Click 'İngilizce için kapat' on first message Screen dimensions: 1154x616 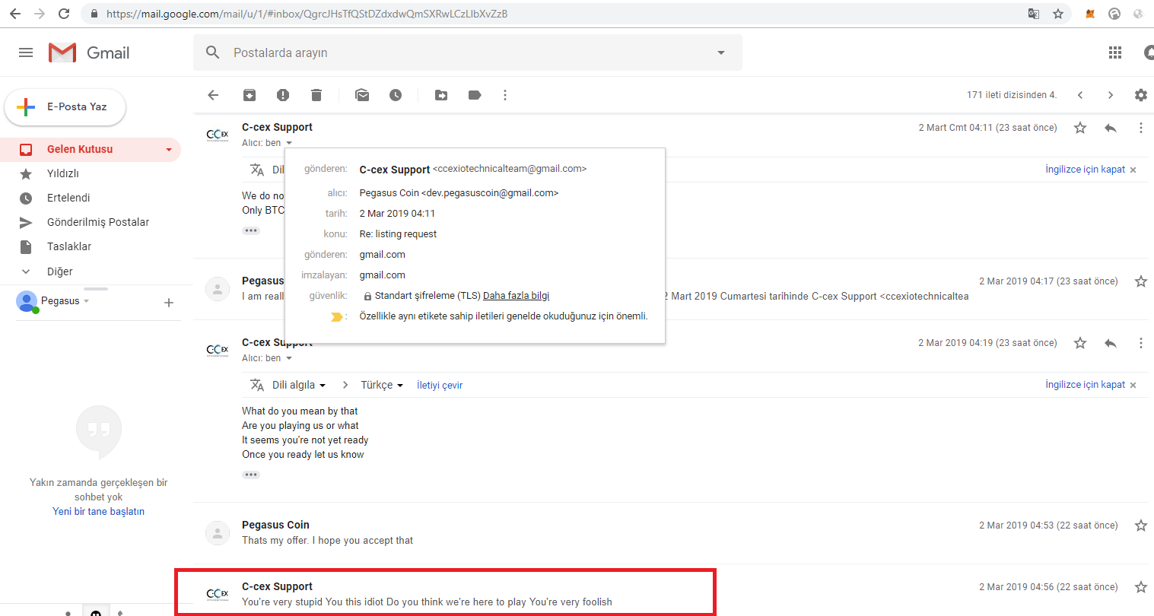pos(1085,169)
